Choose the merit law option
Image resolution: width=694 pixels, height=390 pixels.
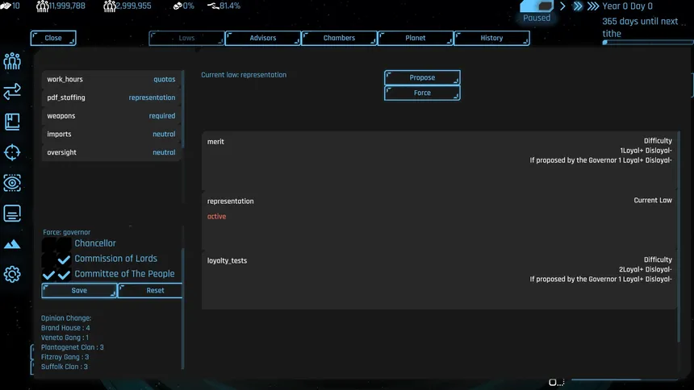click(439, 160)
